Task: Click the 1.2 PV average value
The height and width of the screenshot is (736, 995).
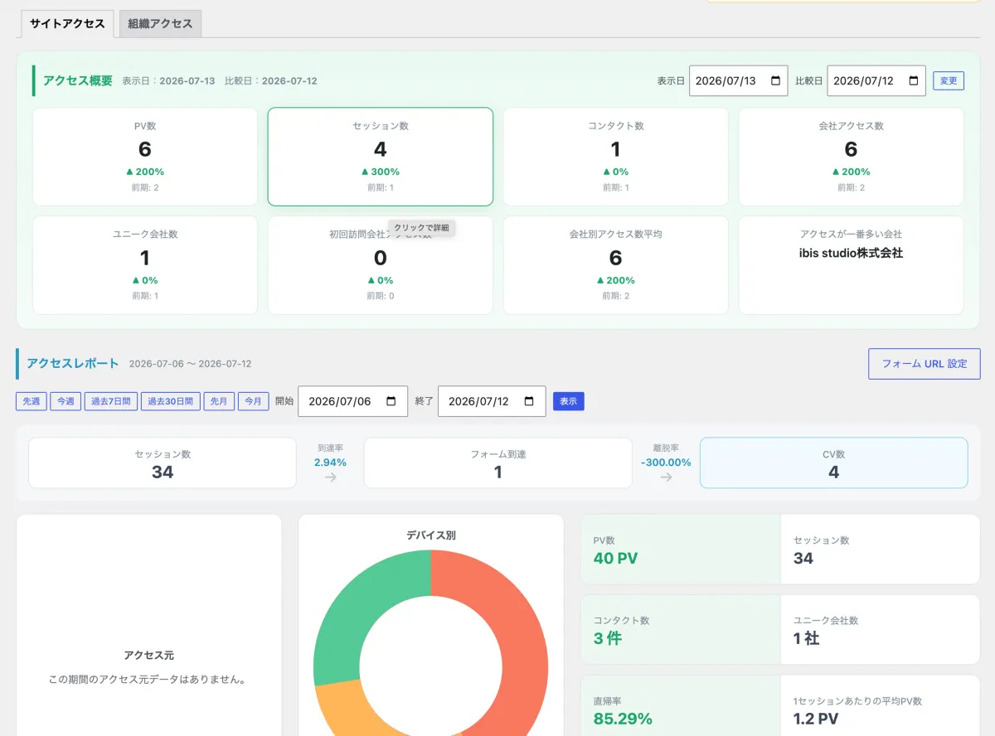Action: click(815, 719)
